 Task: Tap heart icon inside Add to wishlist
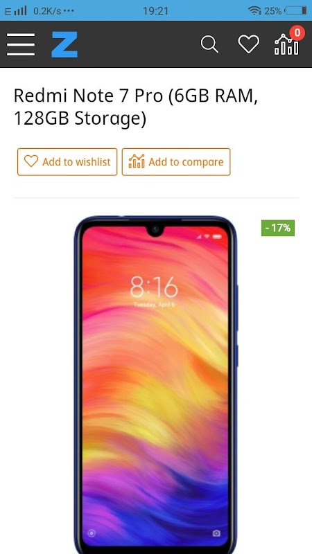point(31,161)
